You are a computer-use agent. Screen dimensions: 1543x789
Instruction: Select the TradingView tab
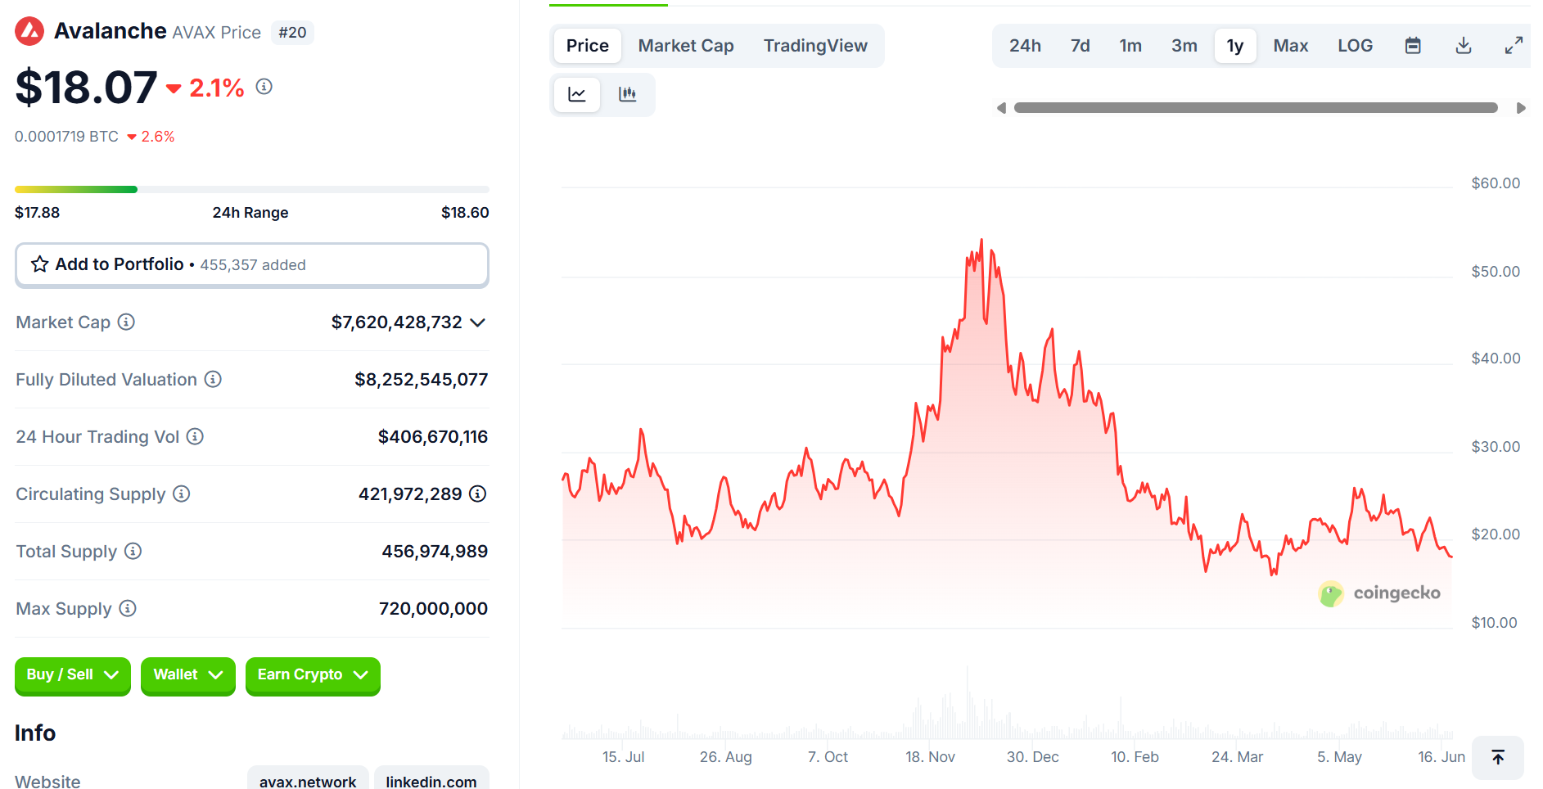(815, 46)
